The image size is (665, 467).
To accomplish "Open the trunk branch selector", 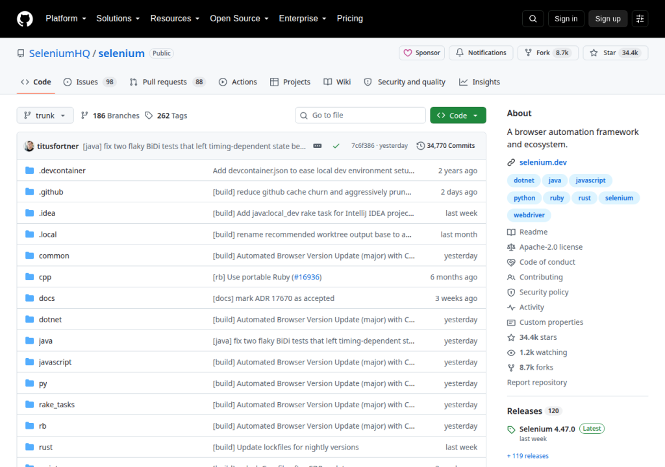I will point(45,115).
